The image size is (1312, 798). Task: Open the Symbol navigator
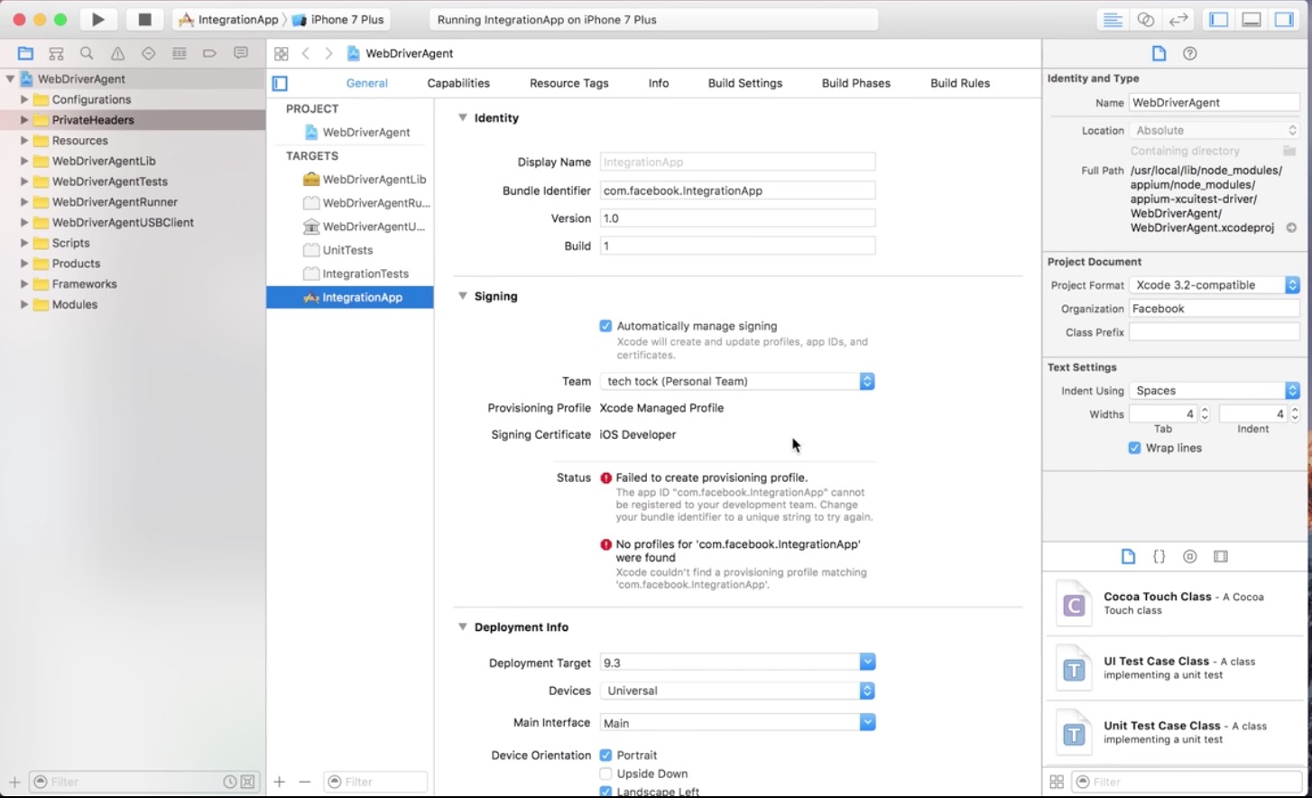point(56,53)
